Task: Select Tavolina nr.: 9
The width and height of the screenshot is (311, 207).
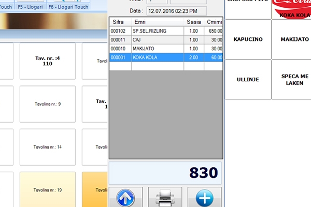Action: click(47, 104)
